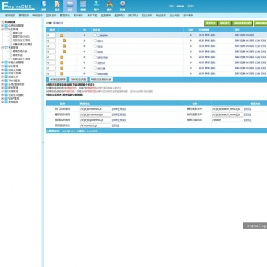Tick the checkbox in row ID 8
The height and width of the screenshot is (267, 267).
tap(94, 74)
